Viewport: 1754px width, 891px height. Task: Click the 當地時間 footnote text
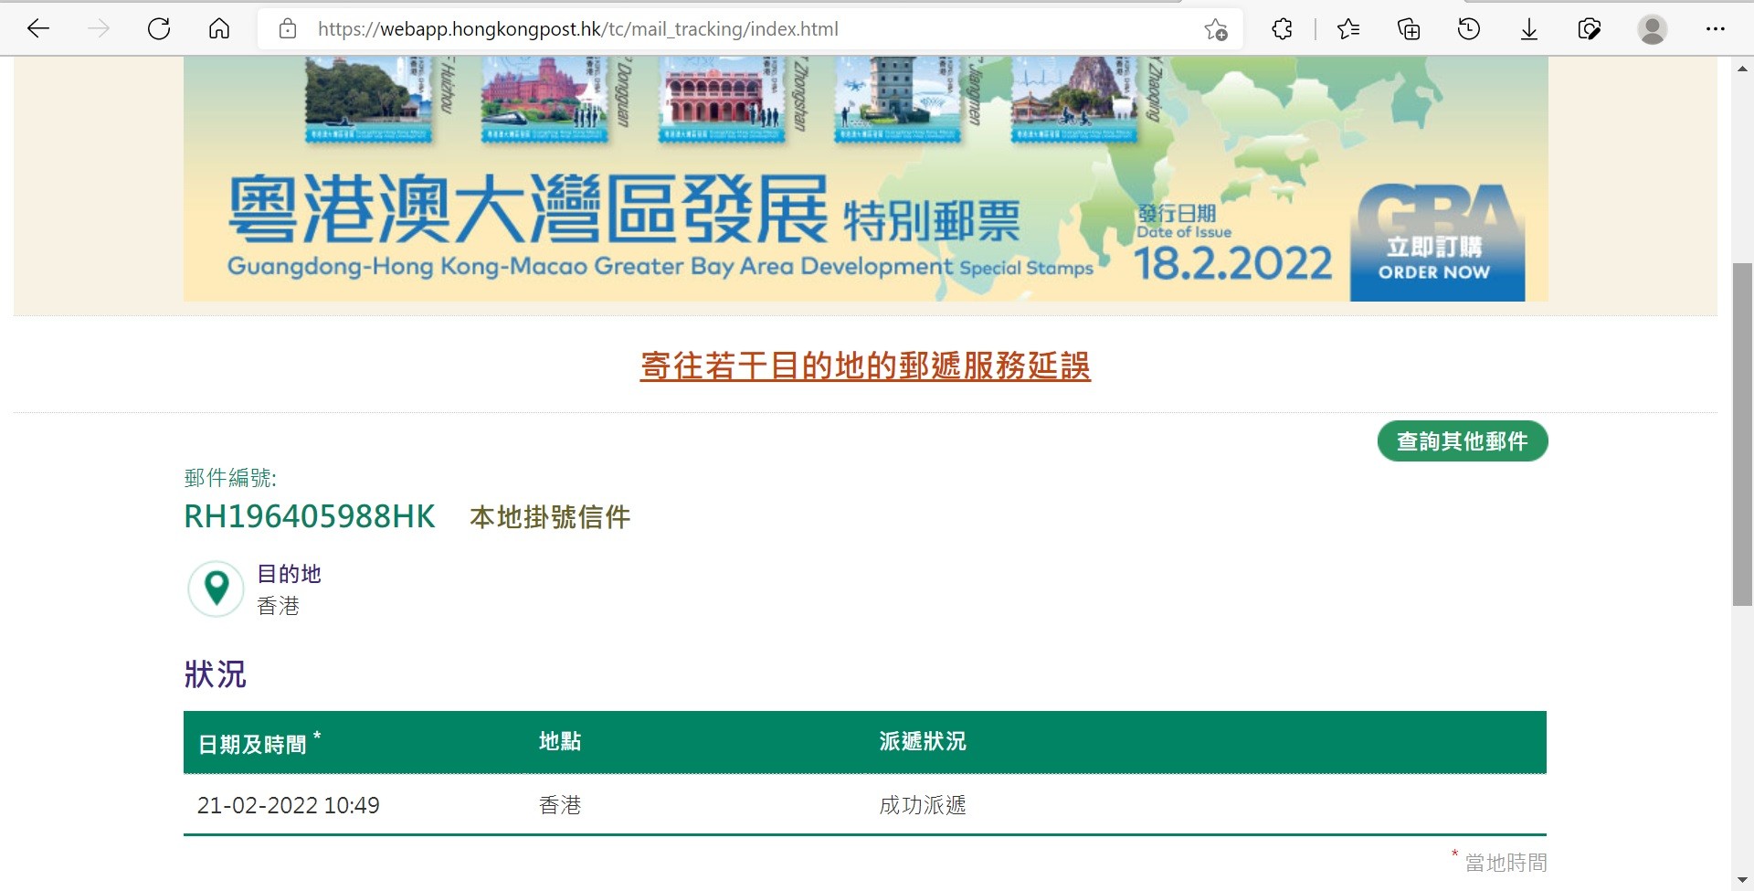1506,863
